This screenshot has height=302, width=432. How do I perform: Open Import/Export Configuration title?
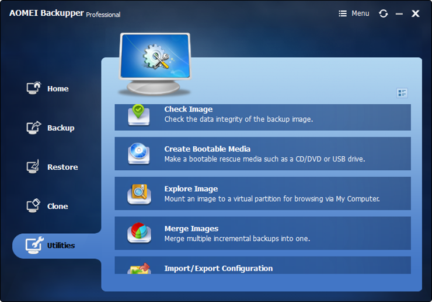(218, 268)
